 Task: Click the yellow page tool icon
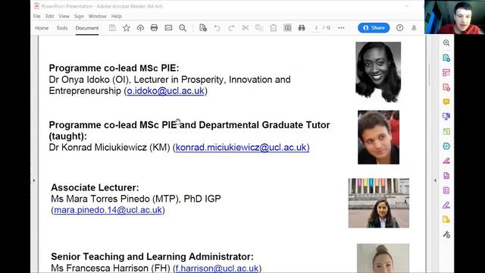(446, 219)
